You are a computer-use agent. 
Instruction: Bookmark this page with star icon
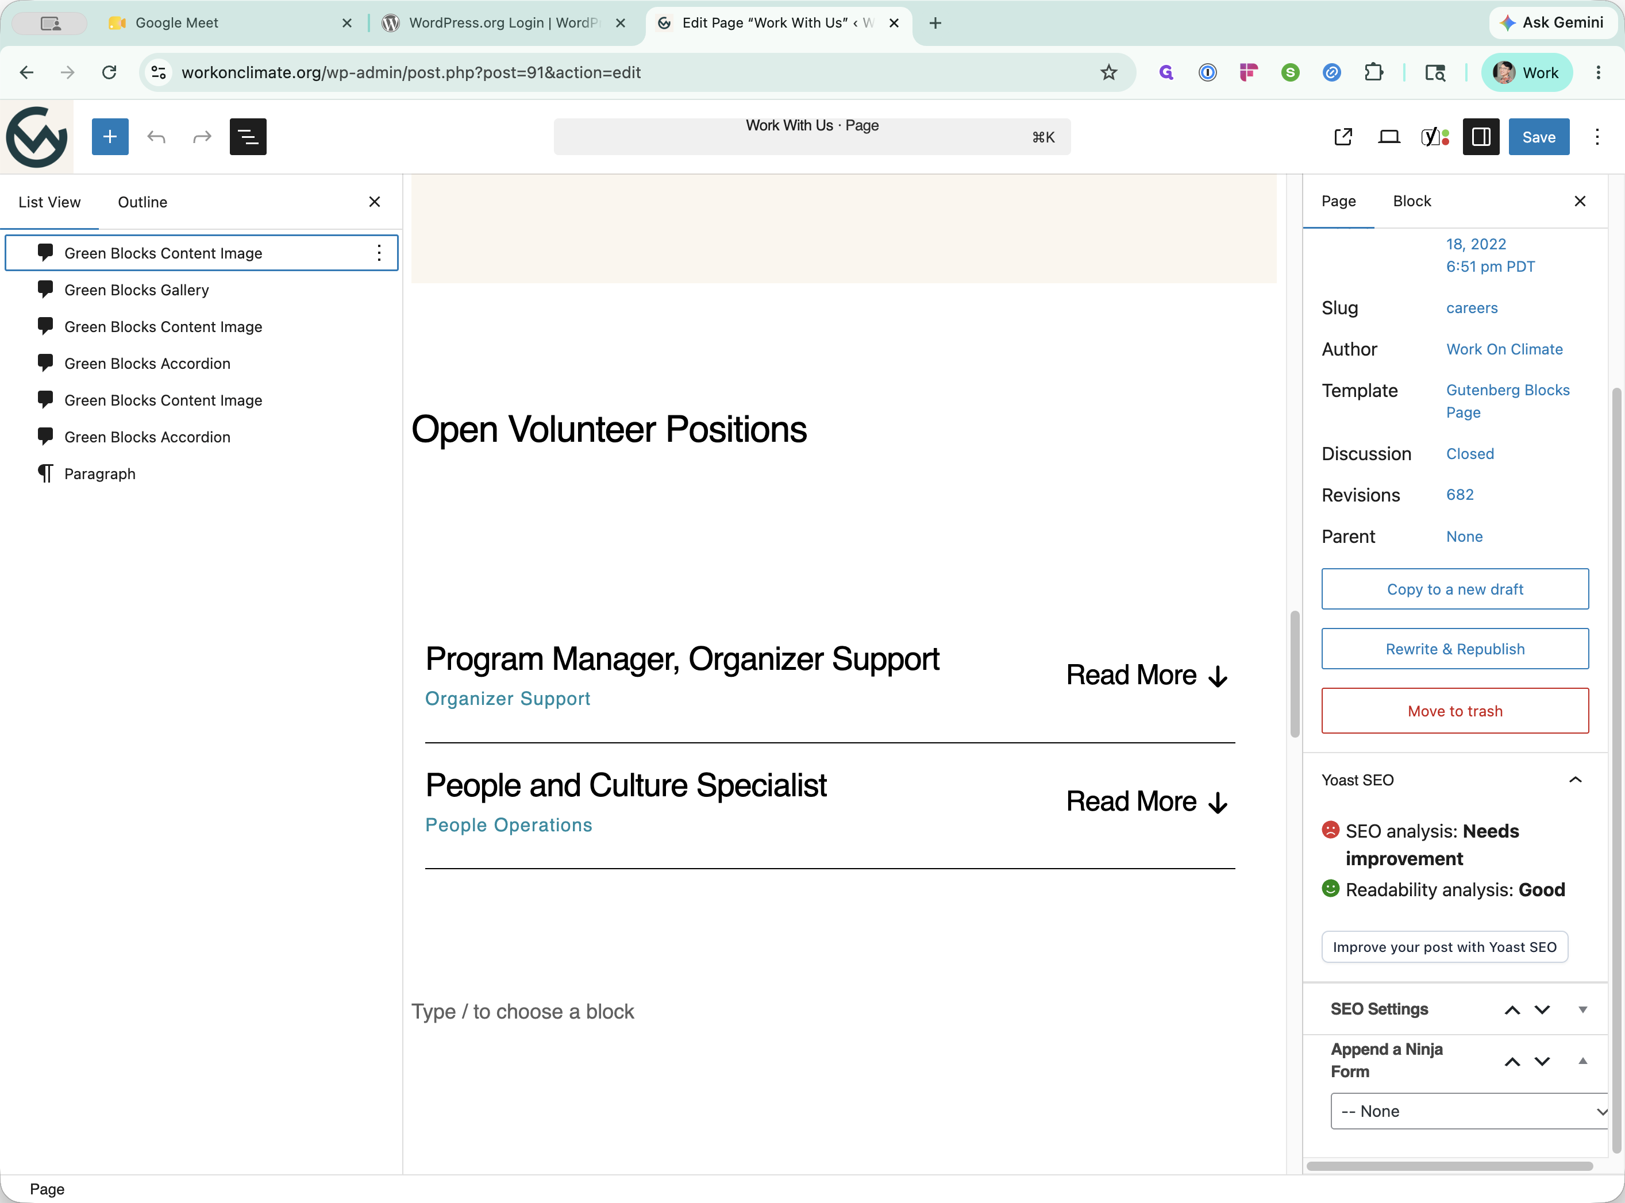click(x=1108, y=72)
